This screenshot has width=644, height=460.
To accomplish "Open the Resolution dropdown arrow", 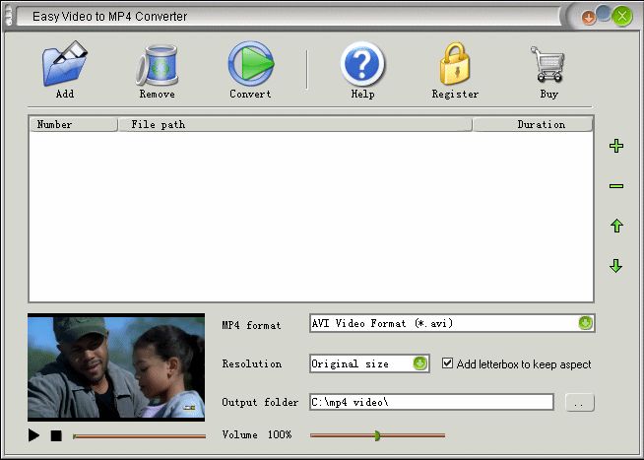I will tap(419, 363).
